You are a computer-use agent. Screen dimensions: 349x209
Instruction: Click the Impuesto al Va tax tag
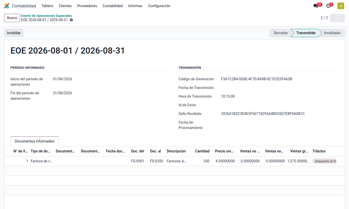324,161
